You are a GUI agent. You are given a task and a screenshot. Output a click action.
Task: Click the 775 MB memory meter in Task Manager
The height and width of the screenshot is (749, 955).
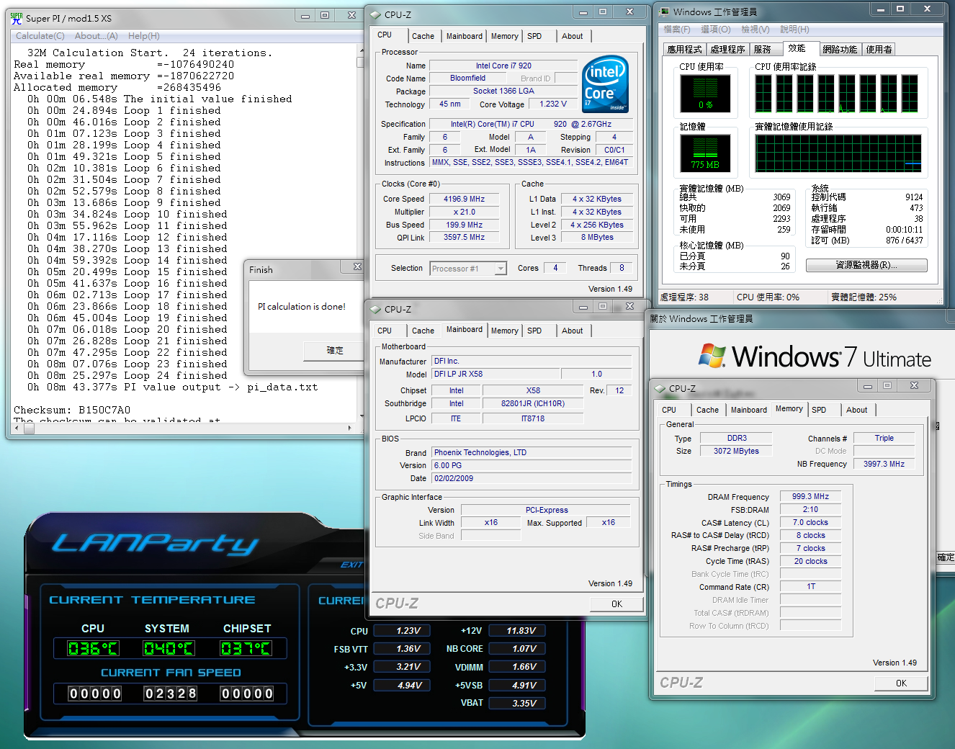point(705,153)
